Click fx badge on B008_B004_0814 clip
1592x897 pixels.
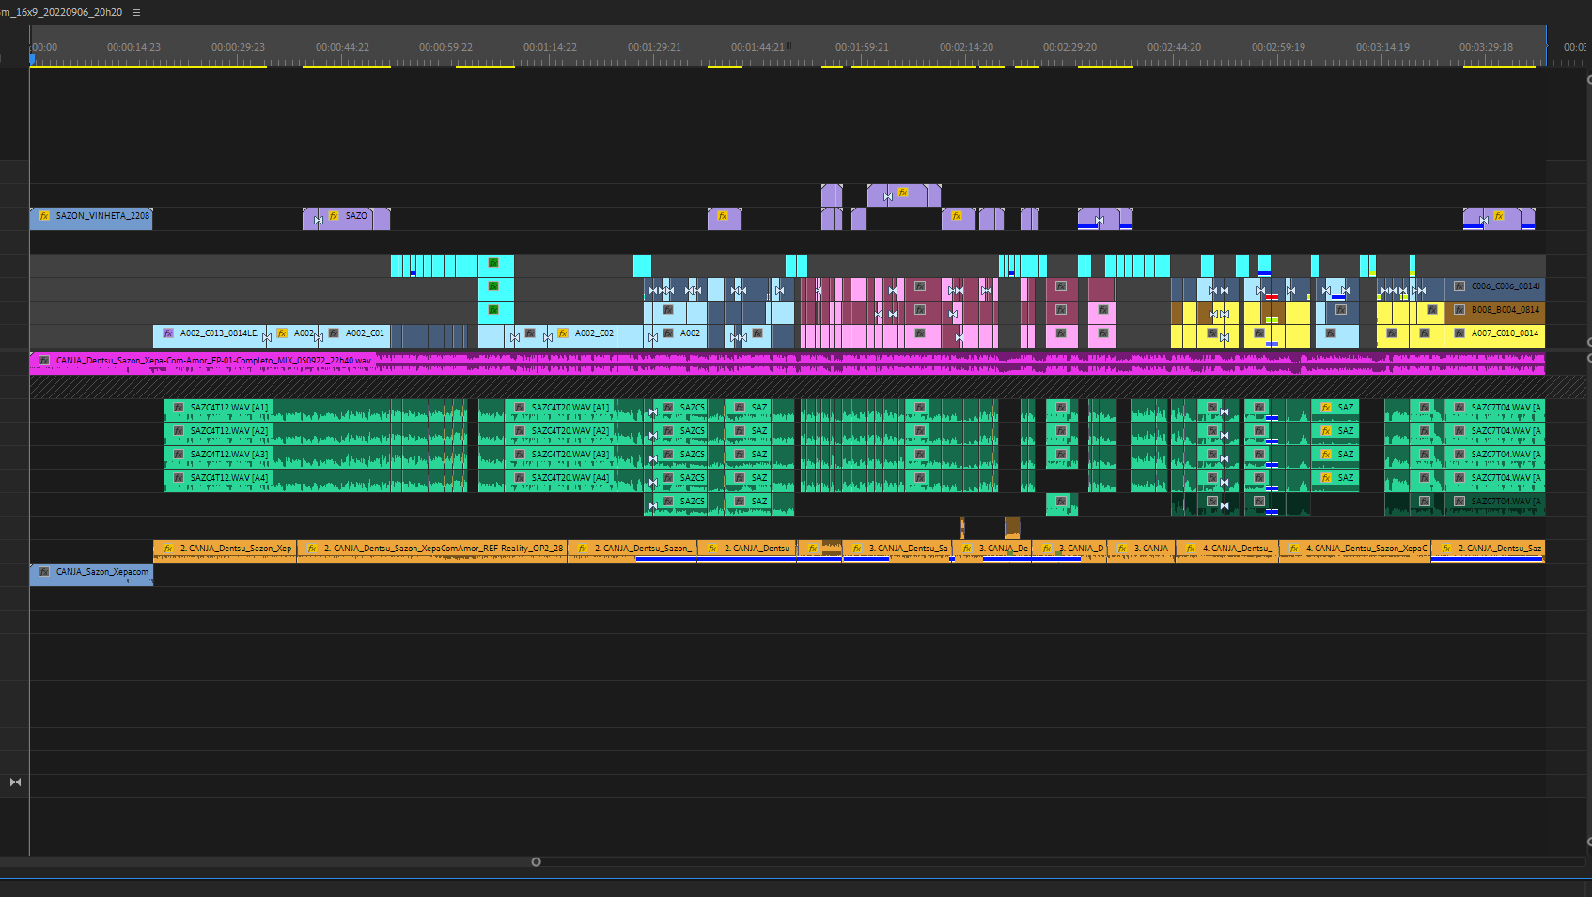click(1459, 310)
